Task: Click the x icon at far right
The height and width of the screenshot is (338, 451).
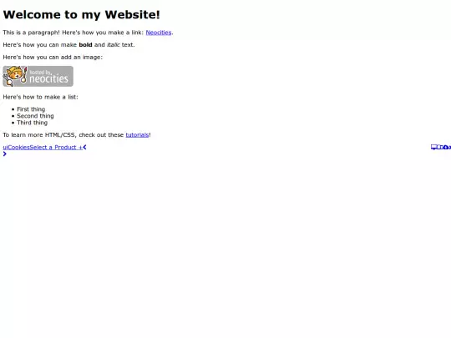Action: pyautogui.click(x=450, y=147)
